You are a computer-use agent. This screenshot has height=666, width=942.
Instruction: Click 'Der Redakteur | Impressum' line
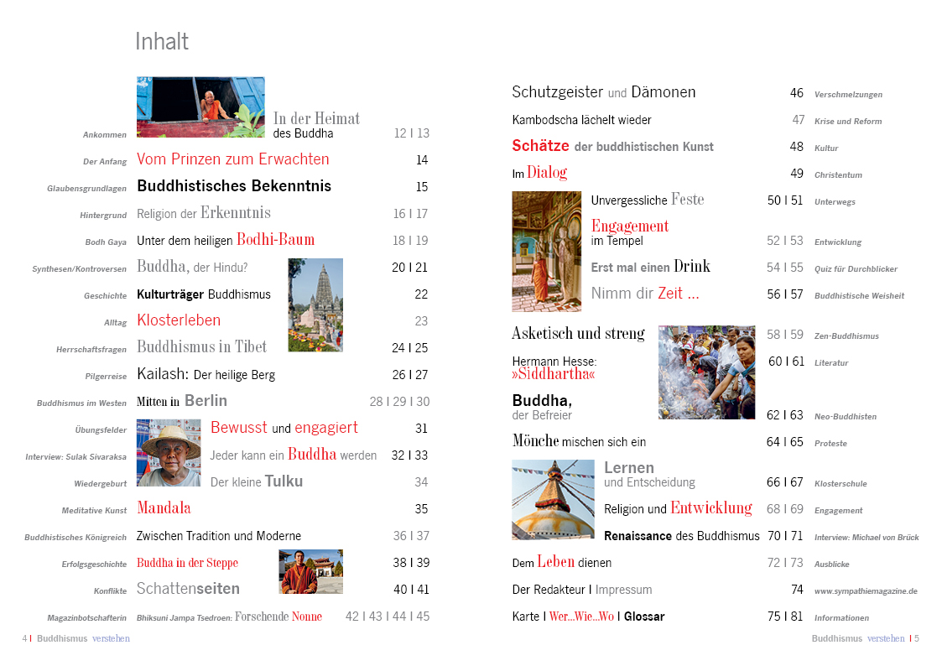click(x=582, y=590)
